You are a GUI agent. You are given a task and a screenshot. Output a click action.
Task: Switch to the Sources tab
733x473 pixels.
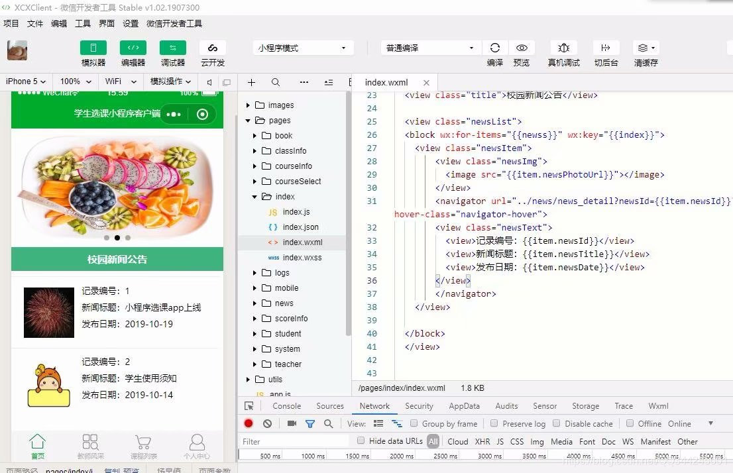coord(329,405)
